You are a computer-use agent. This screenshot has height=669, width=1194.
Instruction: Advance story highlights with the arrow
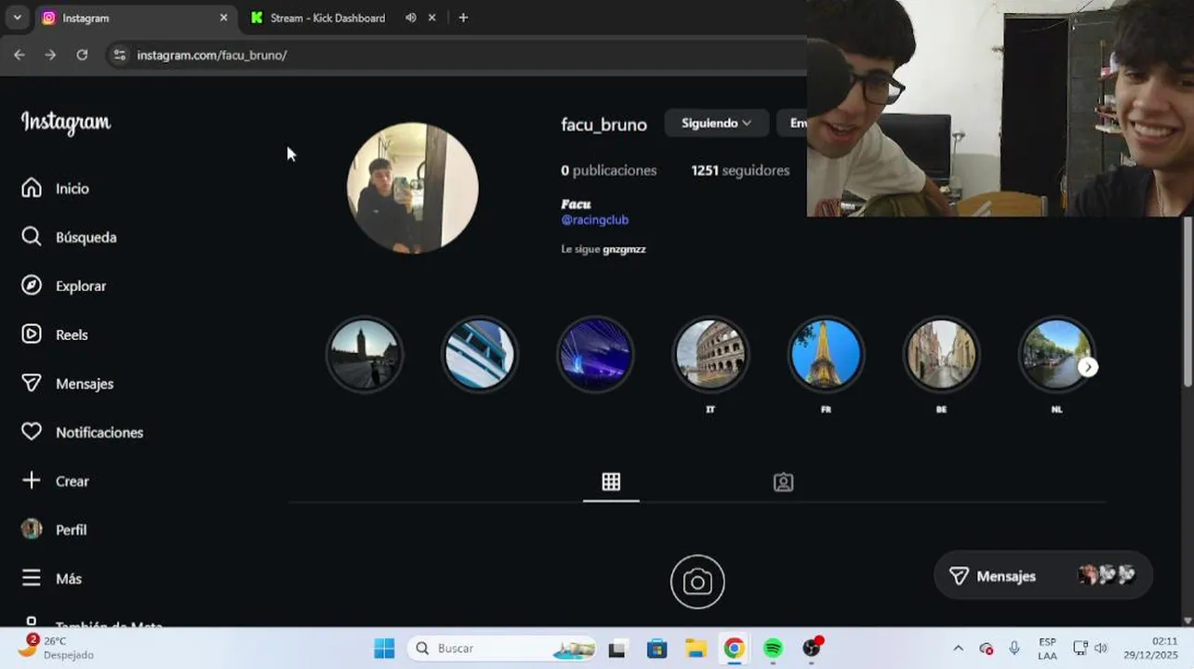pyautogui.click(x=1088, y=367)
